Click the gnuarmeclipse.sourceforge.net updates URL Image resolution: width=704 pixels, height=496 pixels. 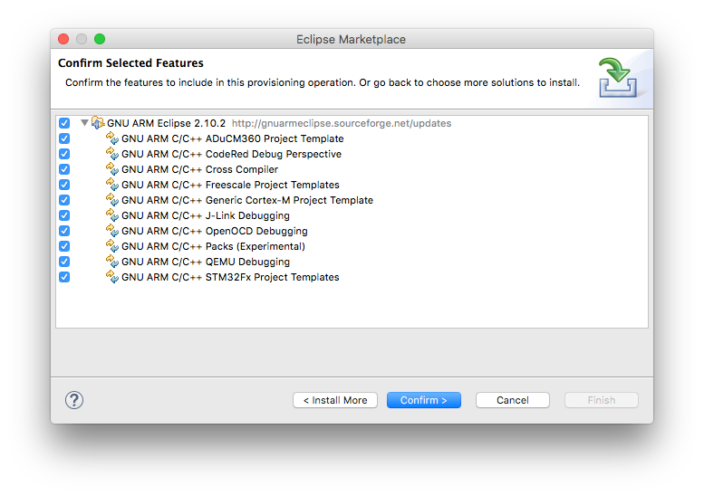click(x=342, y=123)
